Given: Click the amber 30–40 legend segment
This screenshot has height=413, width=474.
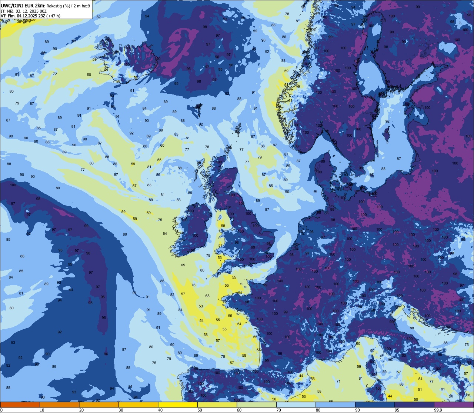Looking at the screenshot, I should (138, 405).
